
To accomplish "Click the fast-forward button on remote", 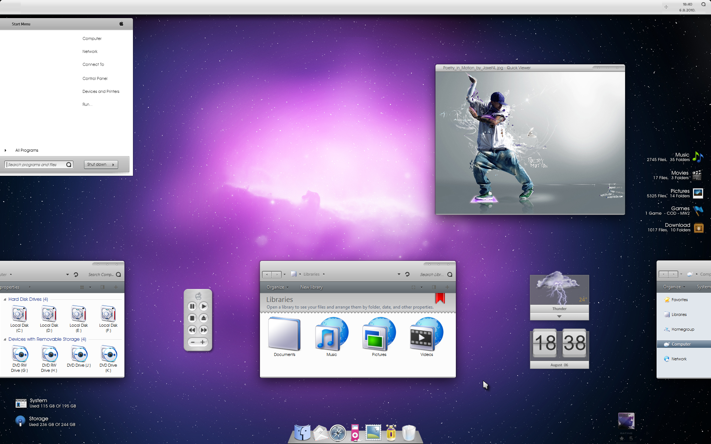I will point(204,330).
